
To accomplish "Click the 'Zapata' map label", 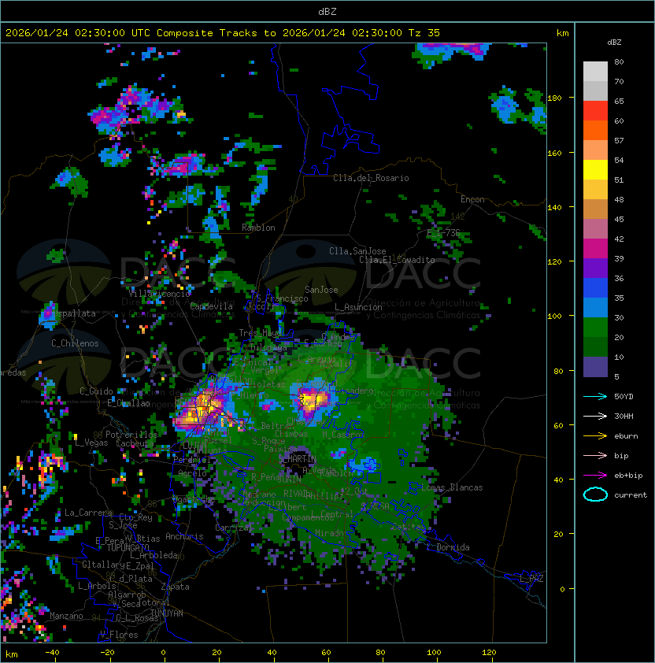I will point(175,587).
